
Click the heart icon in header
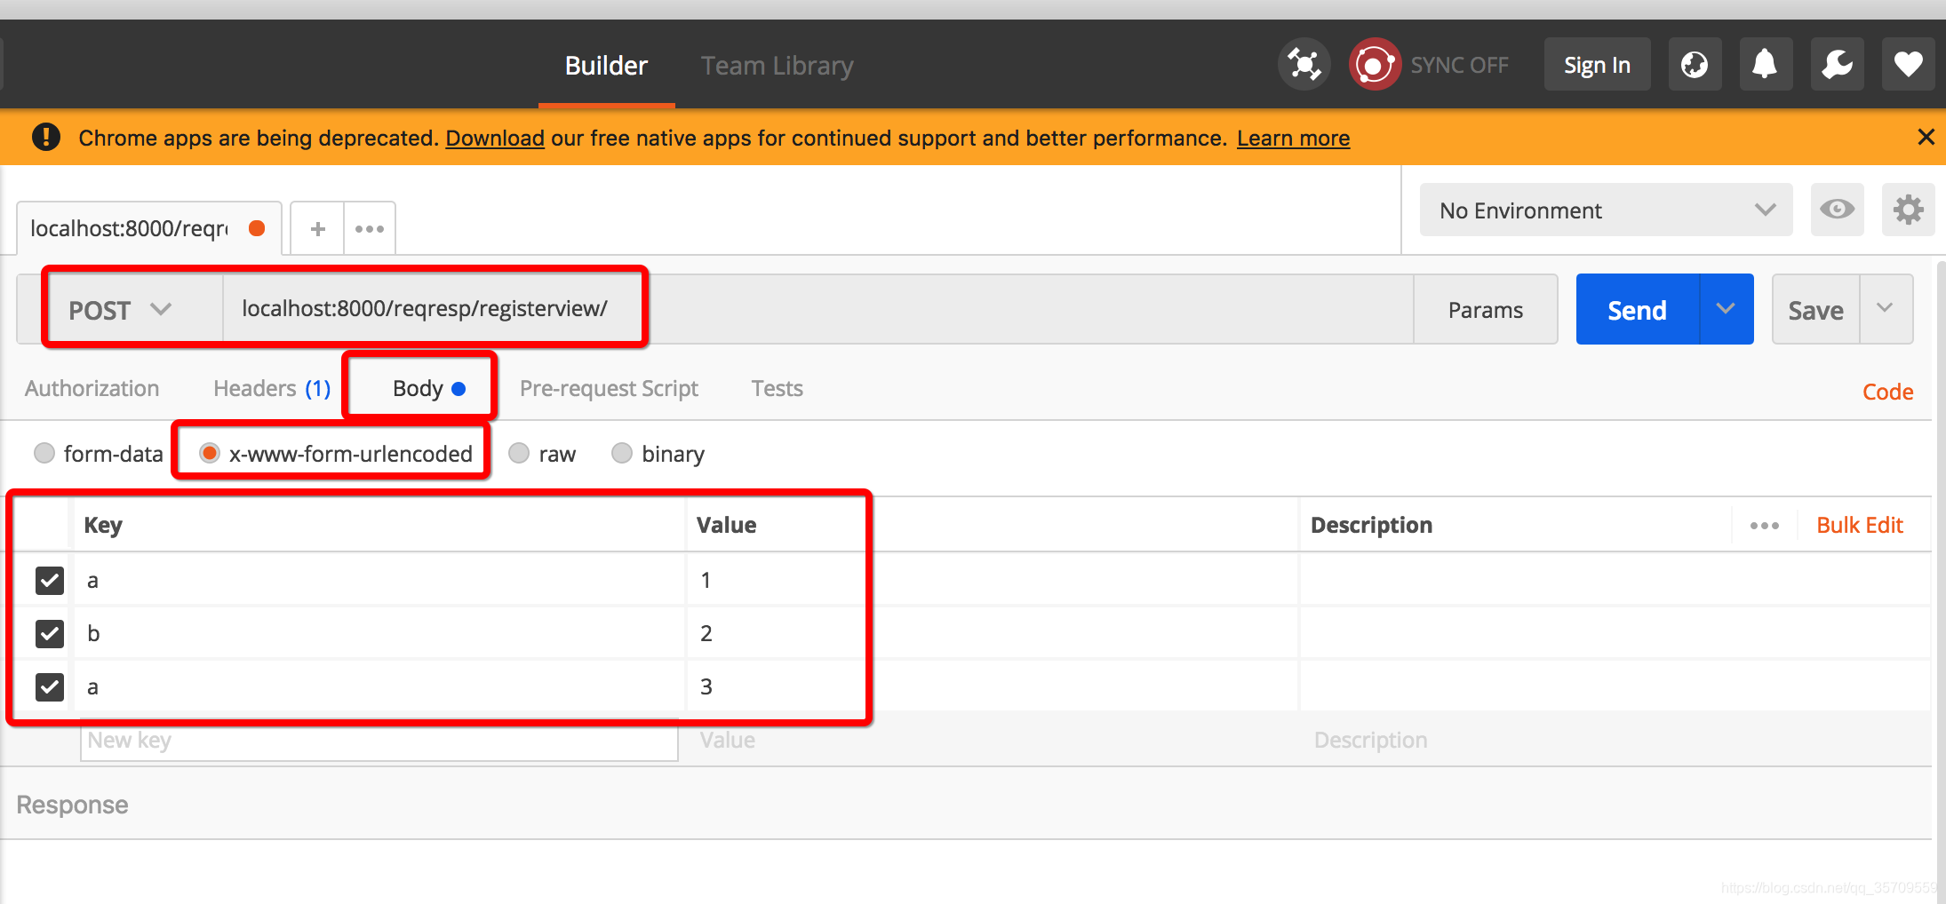click(1908, 65)
